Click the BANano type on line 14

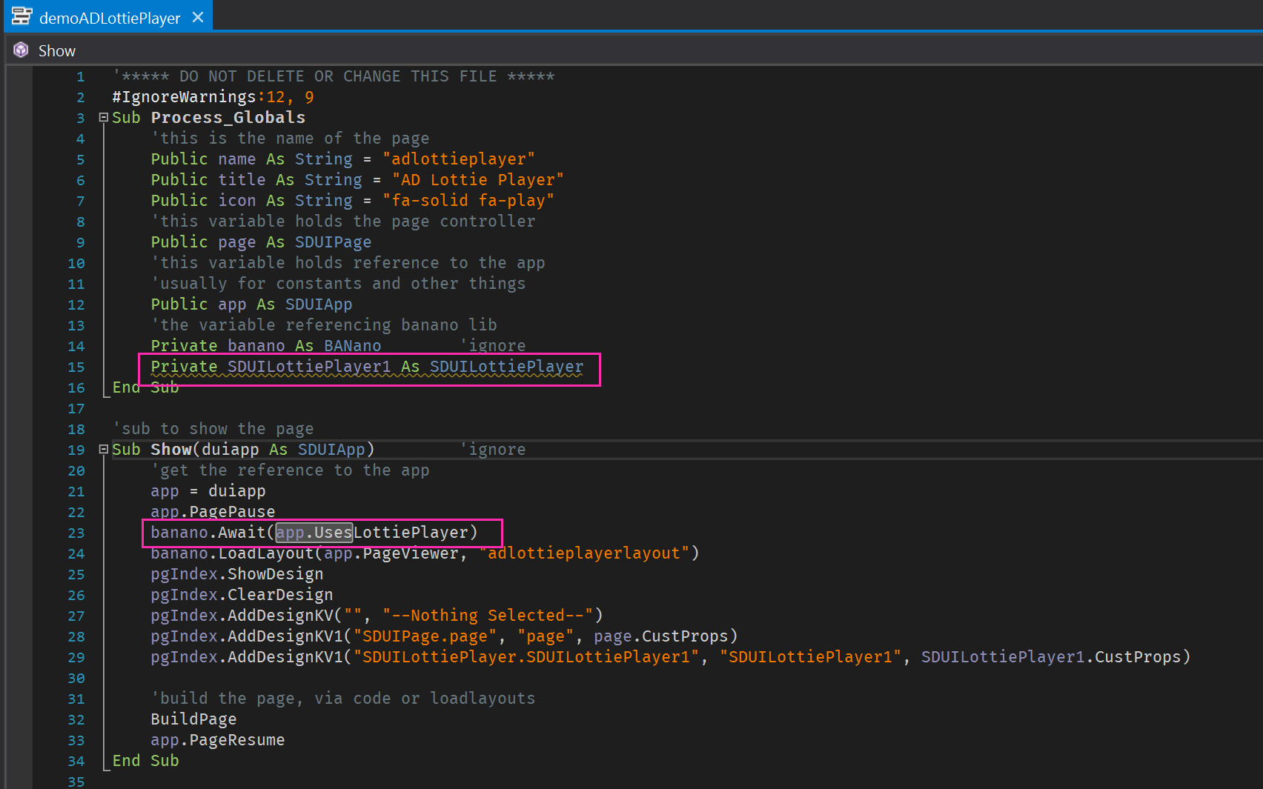(352, 346)
